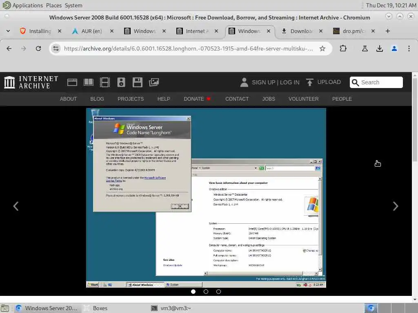Click the magnifier icon in the search box
The height and width of the screenshot is (313, 418).
click(x=356, y=82)
